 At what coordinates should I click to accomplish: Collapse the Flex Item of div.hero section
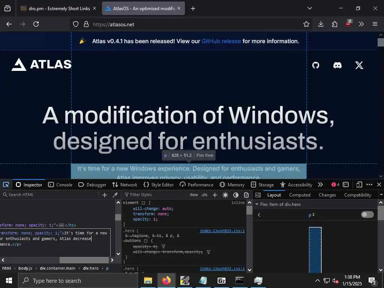(x=257, y=204)
